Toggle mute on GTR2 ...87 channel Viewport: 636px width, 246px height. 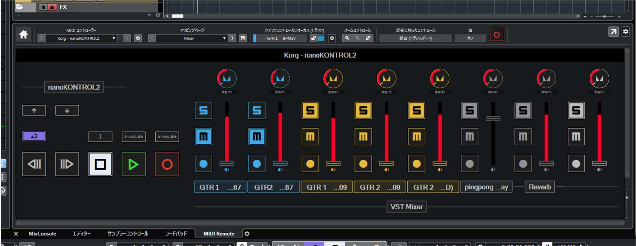[257, 137]
